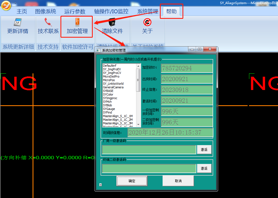
Task: Go to the 轴操作/IO监控 tab
Action: click(x=111, y=11)
